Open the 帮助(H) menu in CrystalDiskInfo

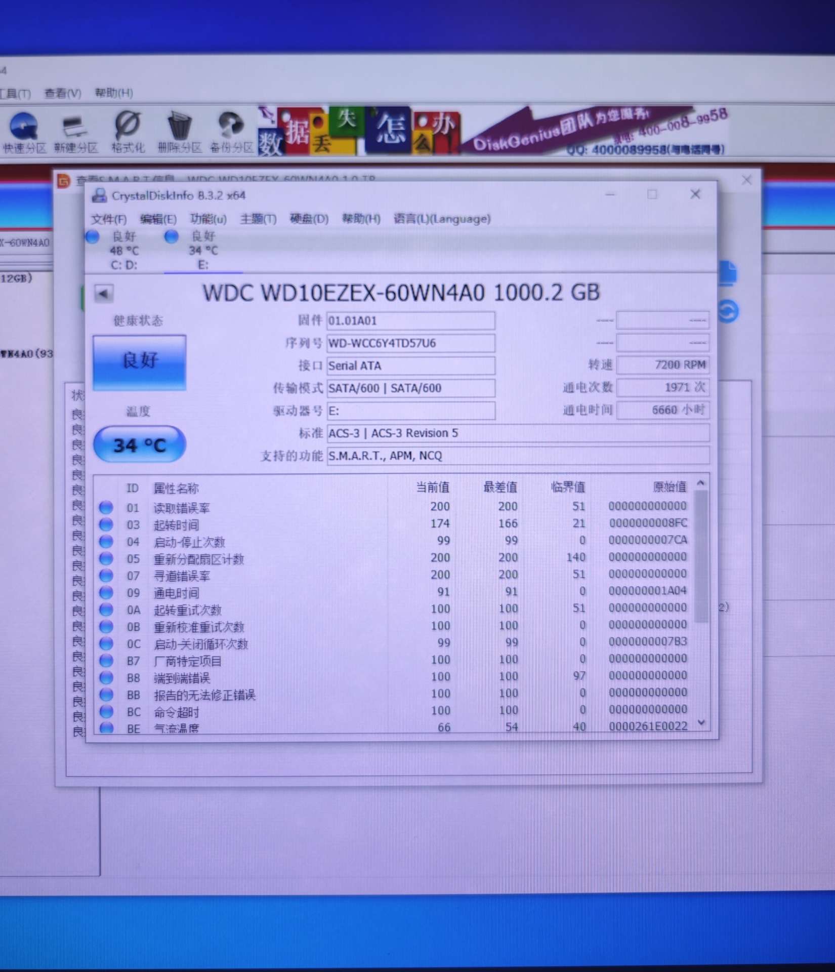[x=361, y=219]
